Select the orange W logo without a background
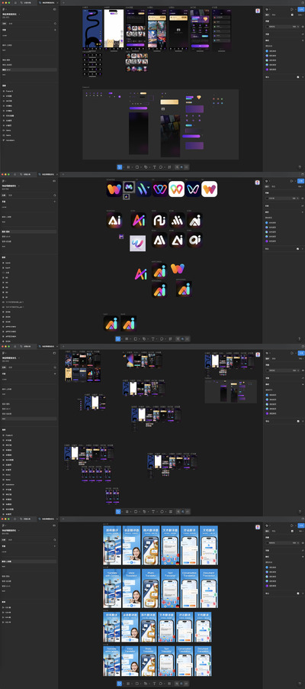This screenshot has height=689, width=305. coord(178,268)
